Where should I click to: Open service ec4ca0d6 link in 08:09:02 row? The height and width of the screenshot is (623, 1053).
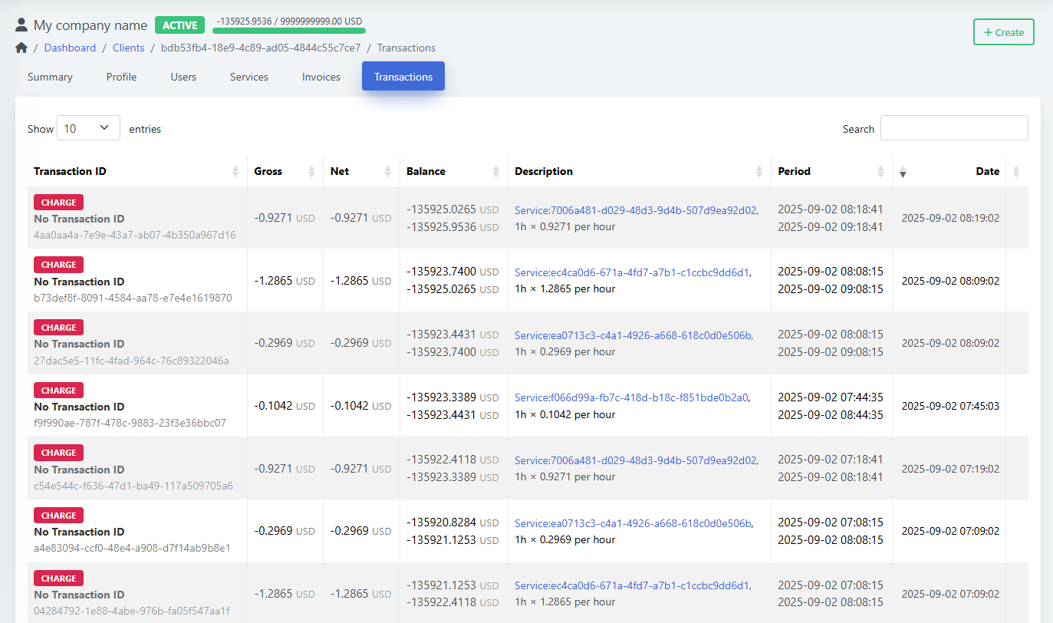click(x=632, y=272)
